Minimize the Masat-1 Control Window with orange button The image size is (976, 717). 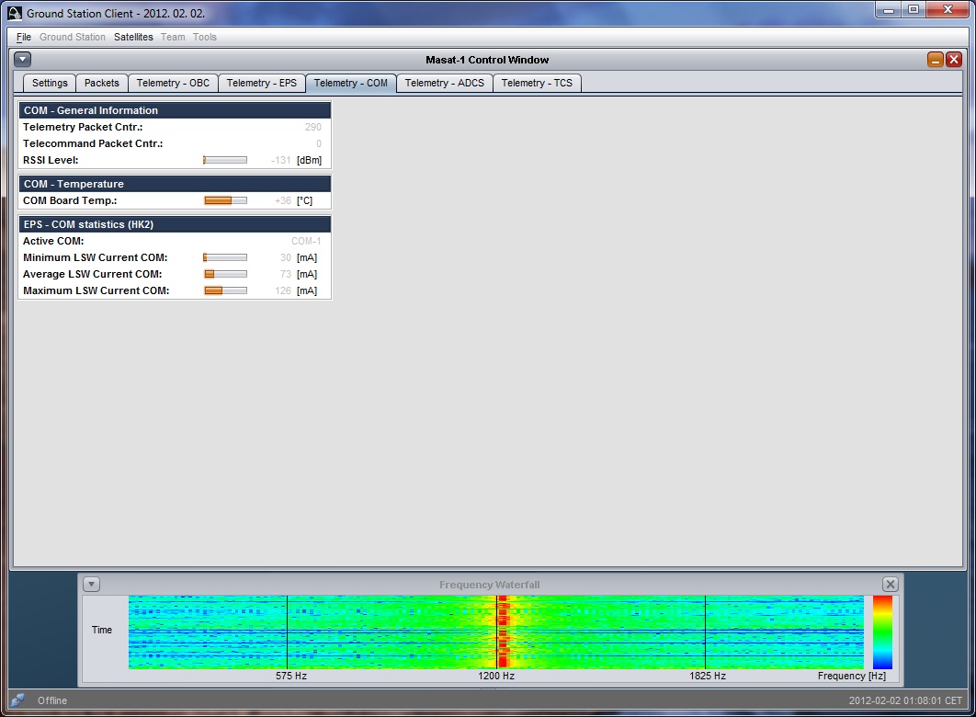pos(935,60)
